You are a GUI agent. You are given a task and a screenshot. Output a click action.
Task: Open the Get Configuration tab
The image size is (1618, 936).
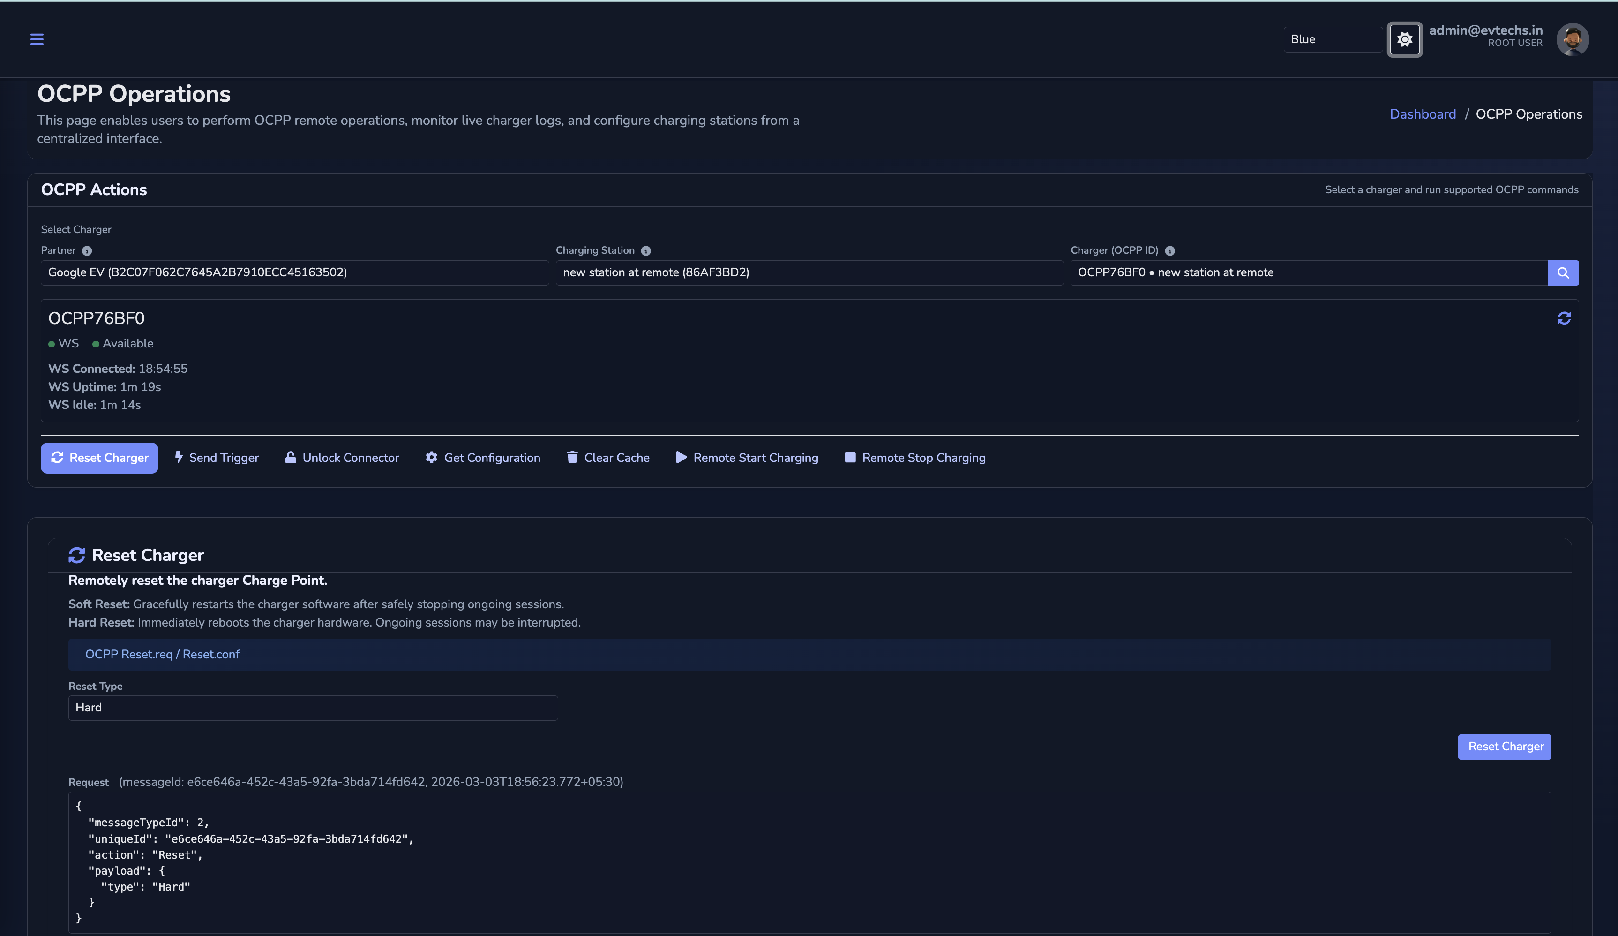(483, 457)
